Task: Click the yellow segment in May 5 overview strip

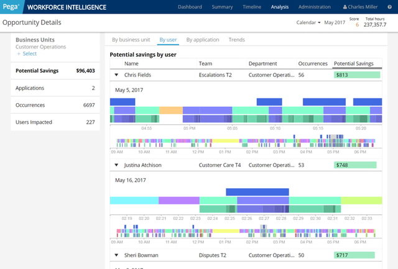Action: (x=226, y=141)
